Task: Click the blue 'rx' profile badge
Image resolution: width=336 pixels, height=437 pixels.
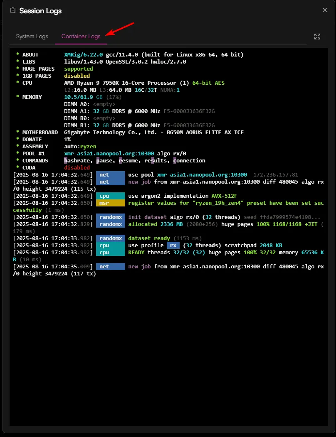Action: [x=173, y=245]
